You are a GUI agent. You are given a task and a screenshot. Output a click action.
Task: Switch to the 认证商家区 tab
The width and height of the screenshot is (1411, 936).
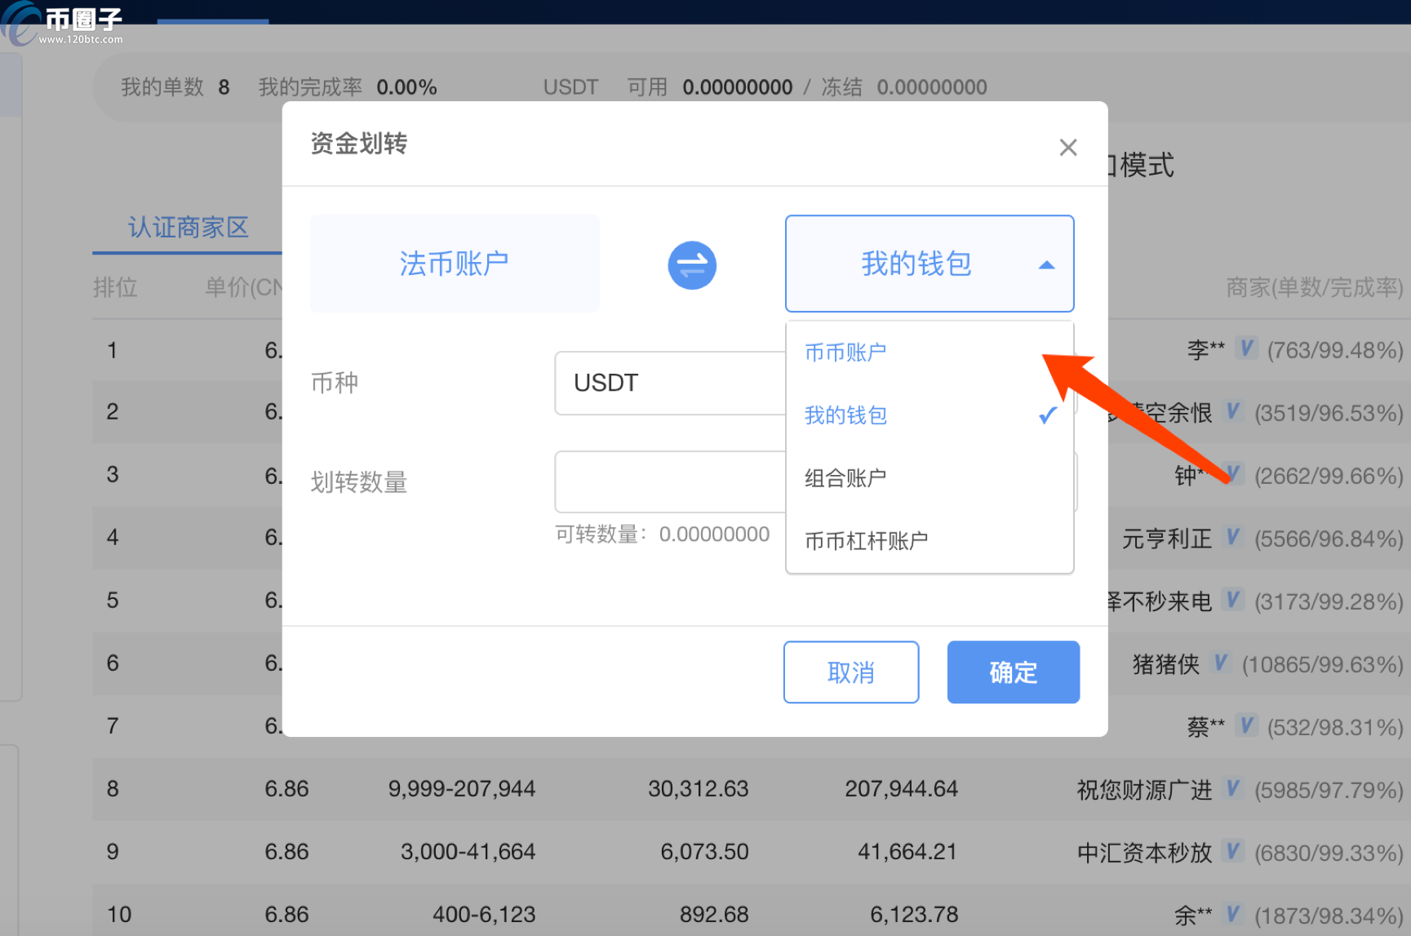(189, 227)
